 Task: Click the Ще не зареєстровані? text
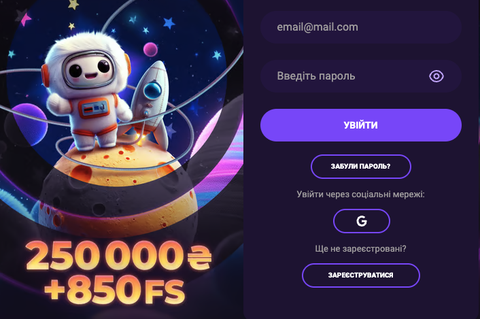coord(360,248)
